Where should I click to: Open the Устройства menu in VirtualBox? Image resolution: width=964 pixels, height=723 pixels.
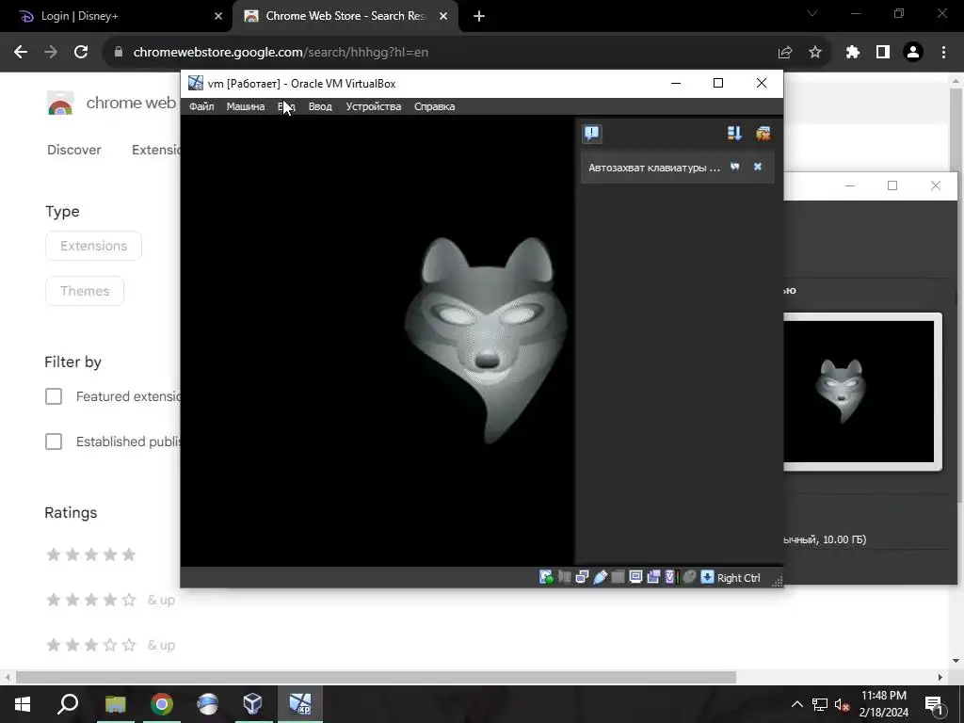[x=373, y=106]
